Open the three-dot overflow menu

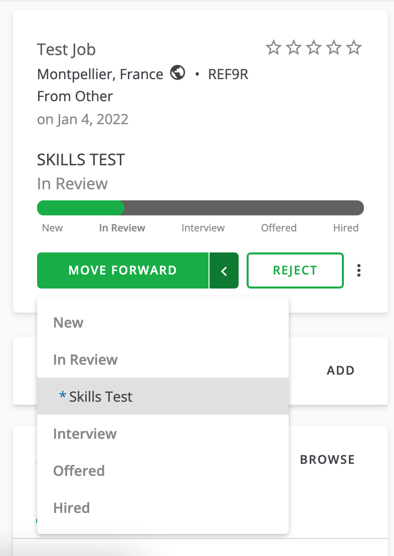[x=359, y=270]
